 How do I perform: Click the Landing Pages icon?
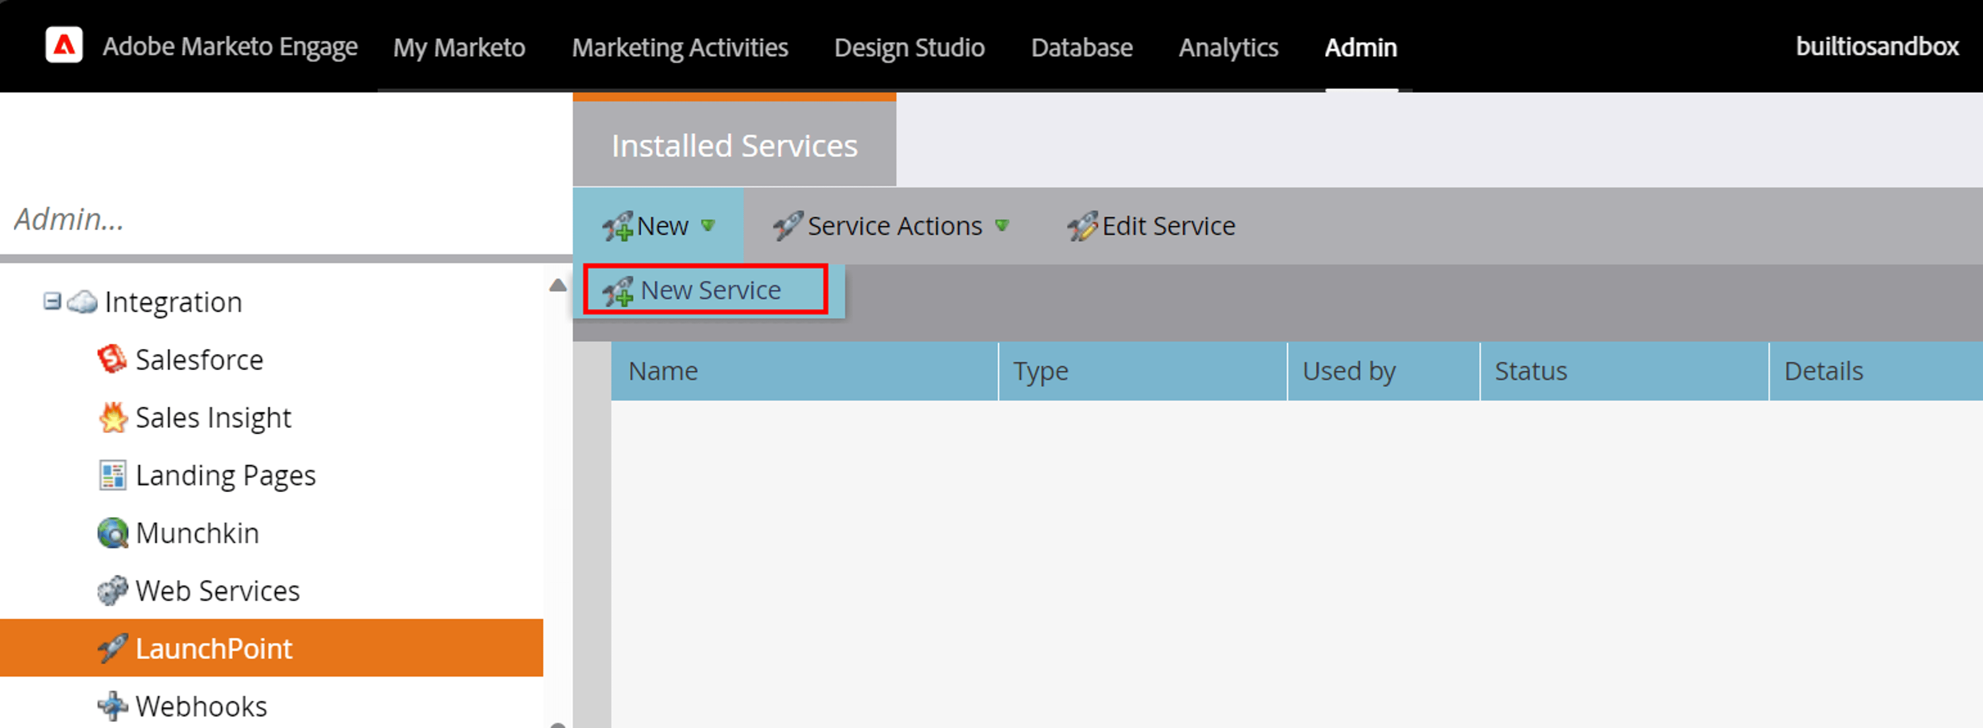click(x=113, y=475)
